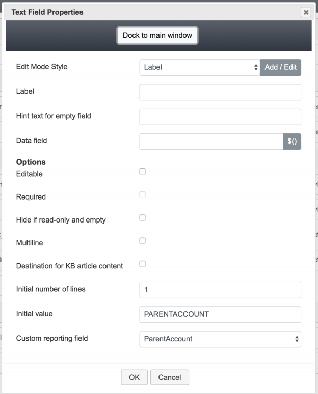Focus the Label text input
This screenshot has height=394, width=318.
[220, 92]
